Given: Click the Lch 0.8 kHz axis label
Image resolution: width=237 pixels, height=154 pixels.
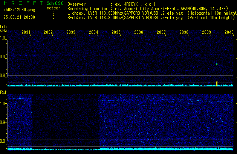Looking at the screenshot, I should (3, 75).
